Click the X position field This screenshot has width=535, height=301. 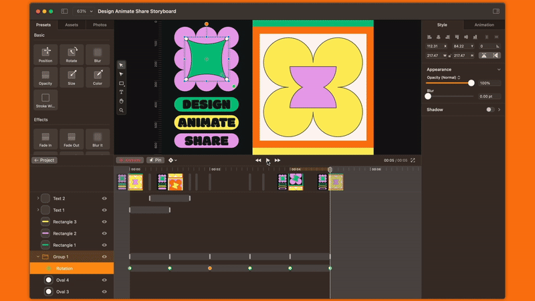coord(437,46)
